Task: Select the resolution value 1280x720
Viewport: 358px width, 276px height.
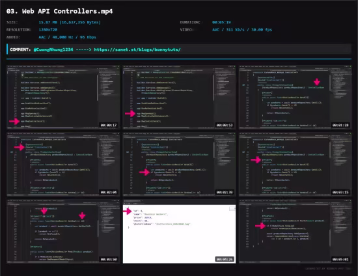Action: pos(48,30)
